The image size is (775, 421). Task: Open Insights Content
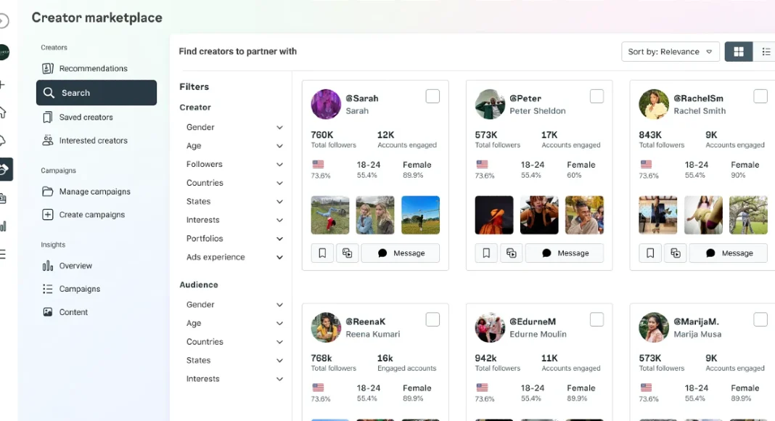coord(97,312)
